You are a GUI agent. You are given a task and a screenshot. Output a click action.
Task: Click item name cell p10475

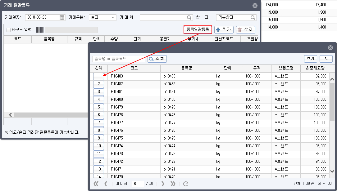pyautogui.click(x=187, y=138)
